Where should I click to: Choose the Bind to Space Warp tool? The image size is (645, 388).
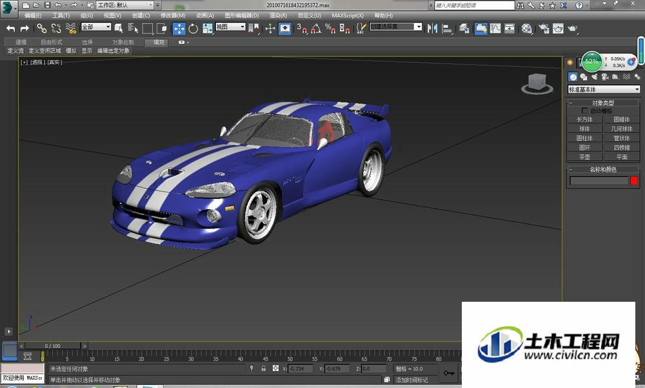tap(71, 28)
